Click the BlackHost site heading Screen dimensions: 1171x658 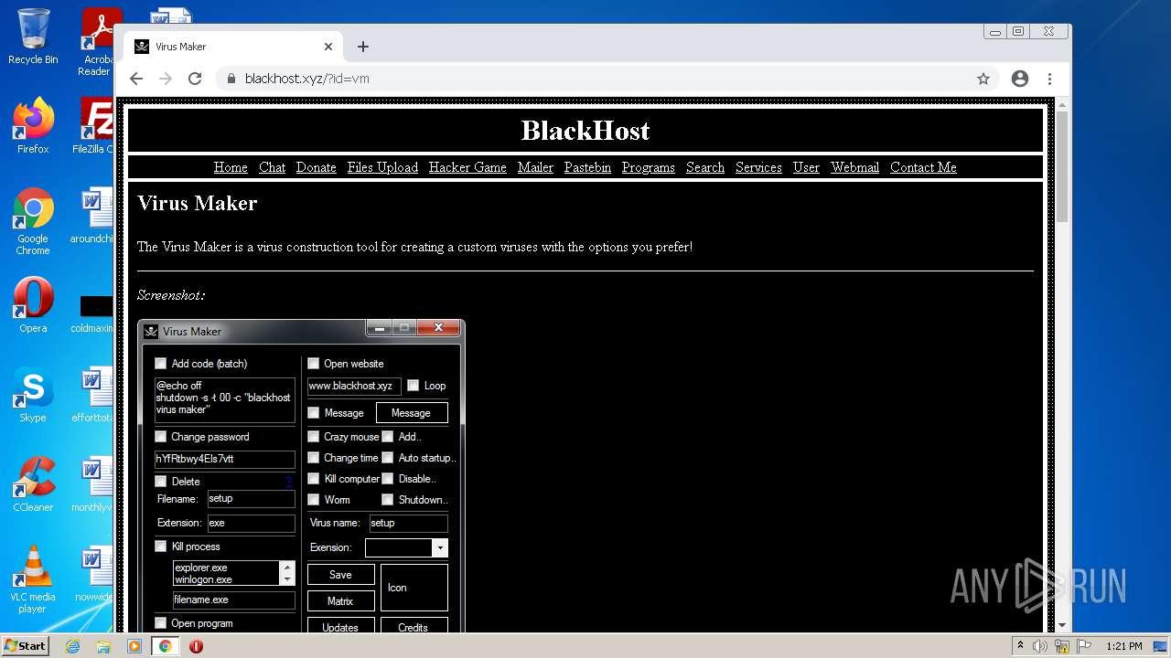click(x=585, y=131)
